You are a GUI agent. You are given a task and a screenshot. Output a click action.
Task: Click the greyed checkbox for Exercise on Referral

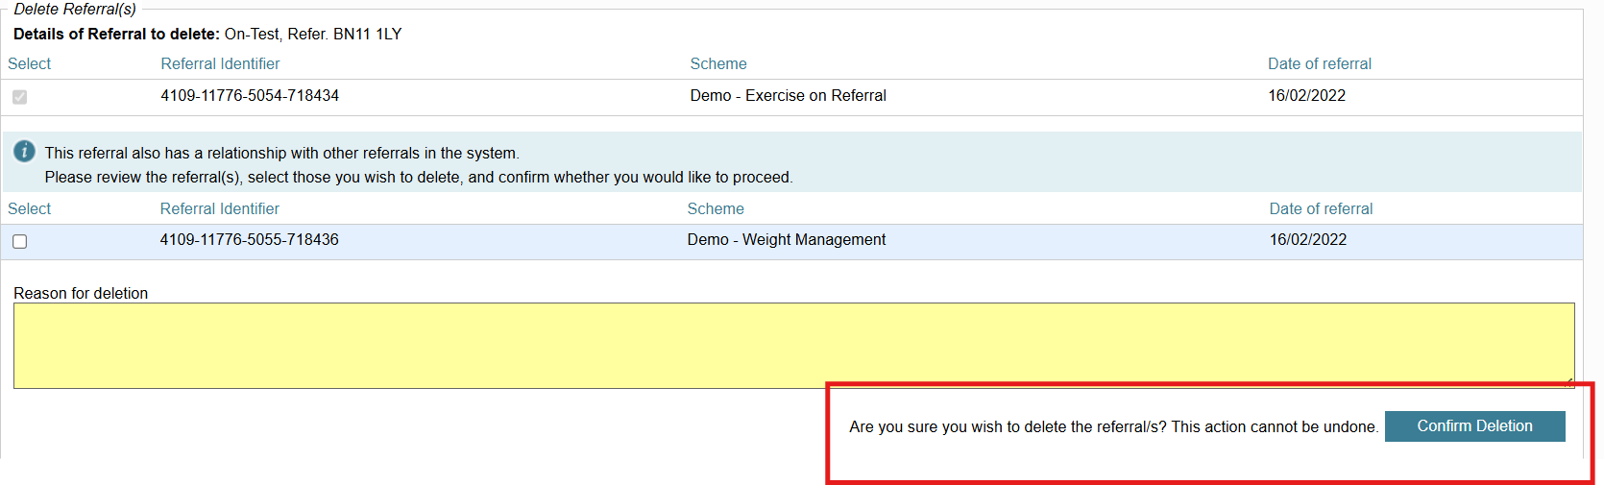click(x=19, y=97)
